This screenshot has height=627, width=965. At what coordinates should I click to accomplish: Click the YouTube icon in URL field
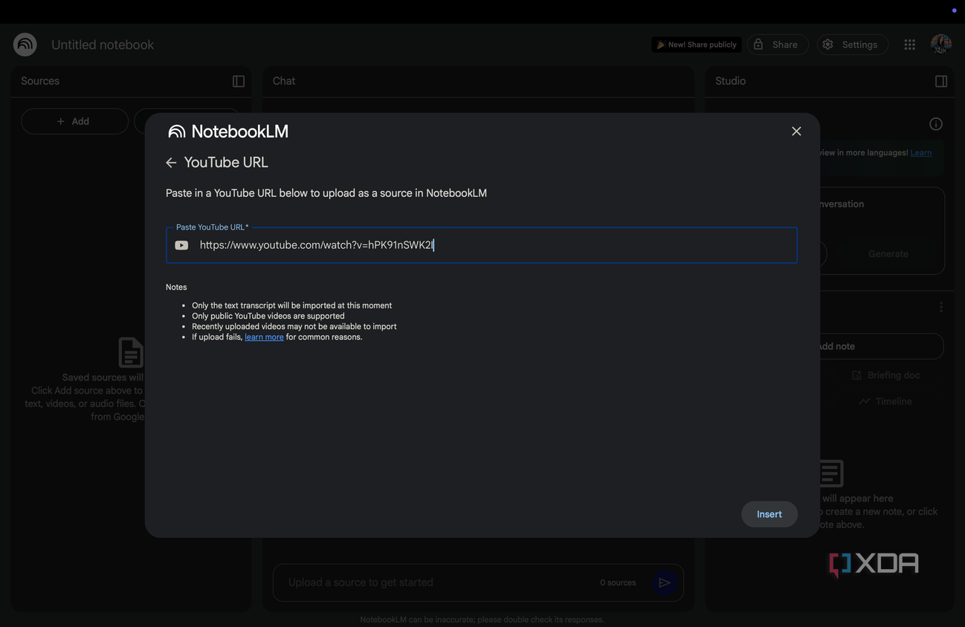pos(181,245)
